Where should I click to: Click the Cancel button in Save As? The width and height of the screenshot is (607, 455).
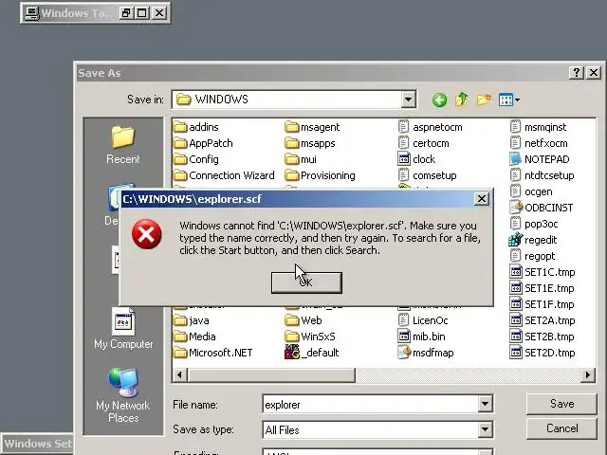pyautogui.click(x=561, y=428)
